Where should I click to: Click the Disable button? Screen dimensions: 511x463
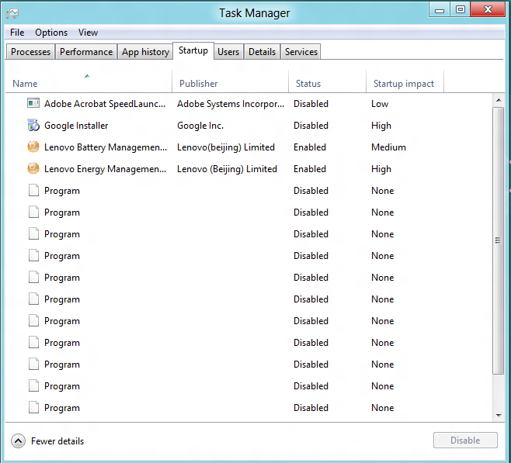pos(464,441)
